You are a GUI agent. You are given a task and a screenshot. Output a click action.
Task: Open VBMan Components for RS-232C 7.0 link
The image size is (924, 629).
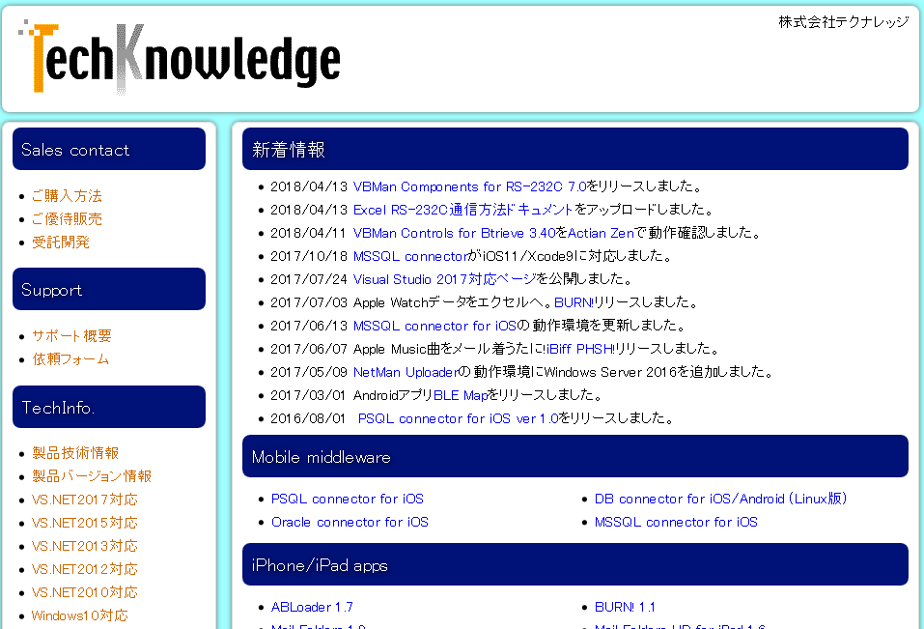[x=469, y=186]
